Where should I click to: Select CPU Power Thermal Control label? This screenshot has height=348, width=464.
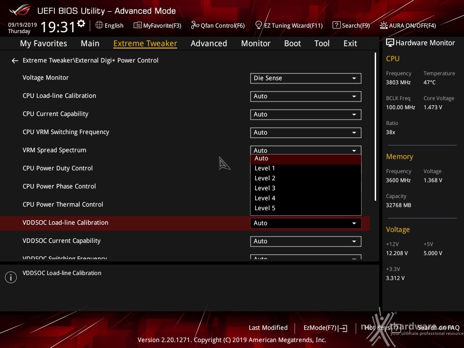[63, 204]
